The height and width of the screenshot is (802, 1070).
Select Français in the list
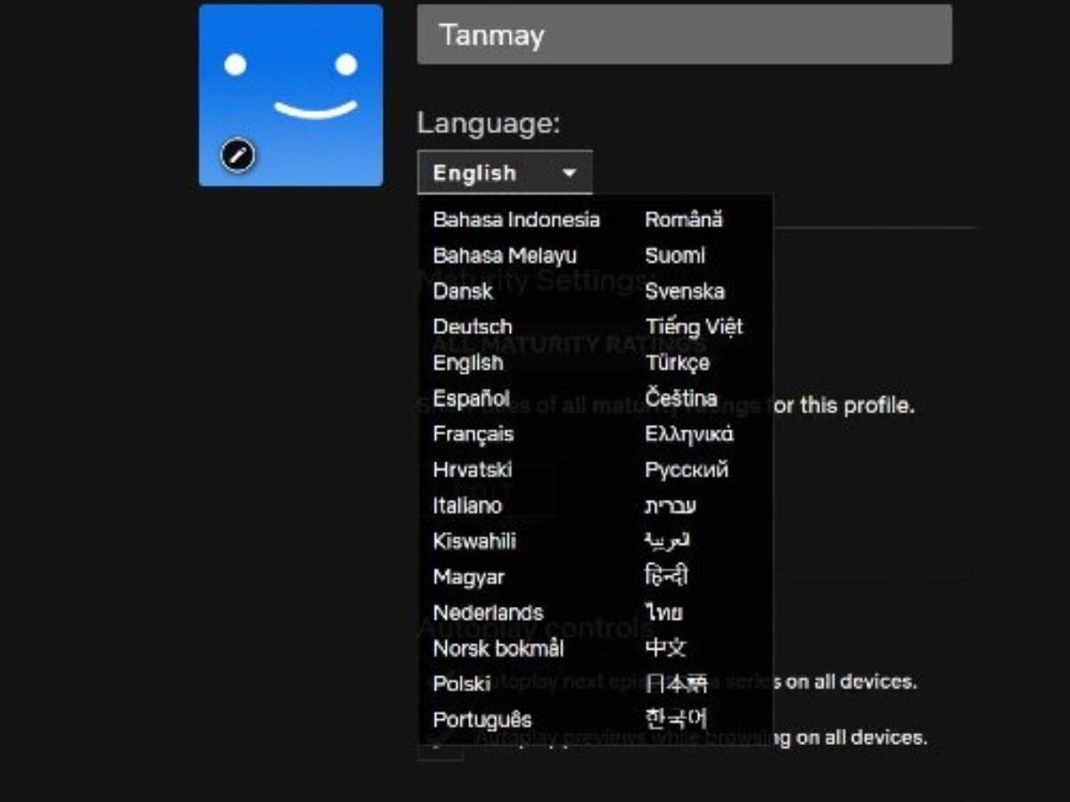point(473,434)
